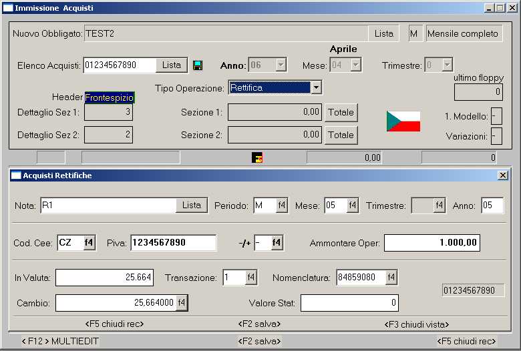Click the Aprile month label
The image size is (521, 351).
point(343,49)
